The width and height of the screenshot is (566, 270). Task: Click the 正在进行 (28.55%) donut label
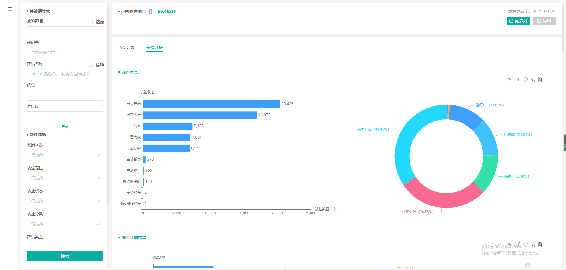tap(417, 212)
